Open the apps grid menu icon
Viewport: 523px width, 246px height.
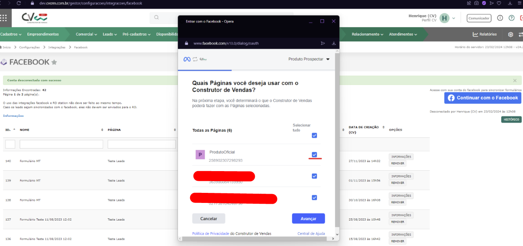pyautogui.click(x=3, y=18)
